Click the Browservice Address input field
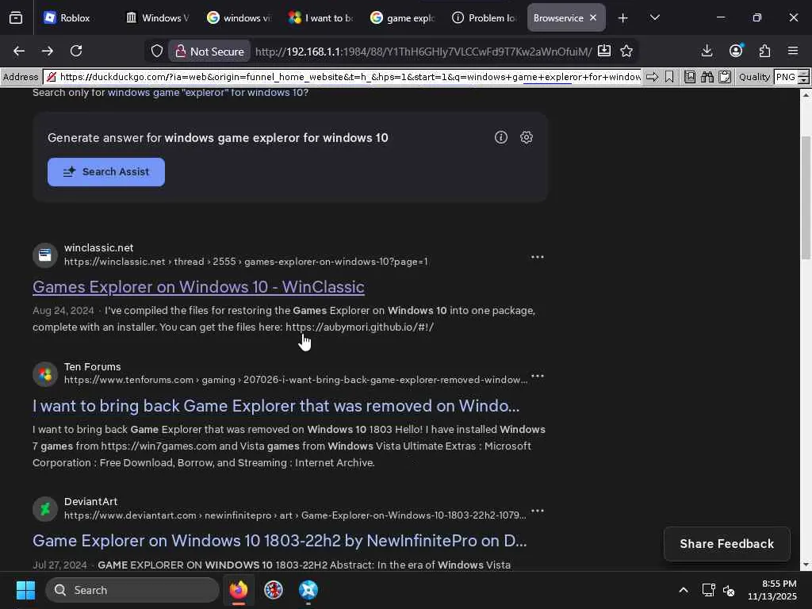The width and height of the screenshot is (812, 609). [x=342, y=77]
